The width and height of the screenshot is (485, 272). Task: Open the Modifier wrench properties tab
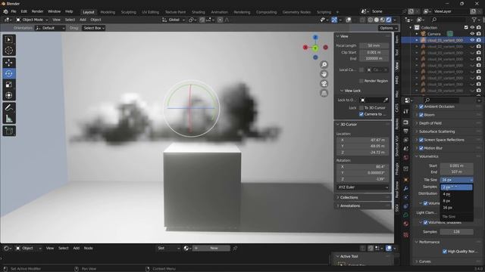pyautogui.click(x=406, y=188)
